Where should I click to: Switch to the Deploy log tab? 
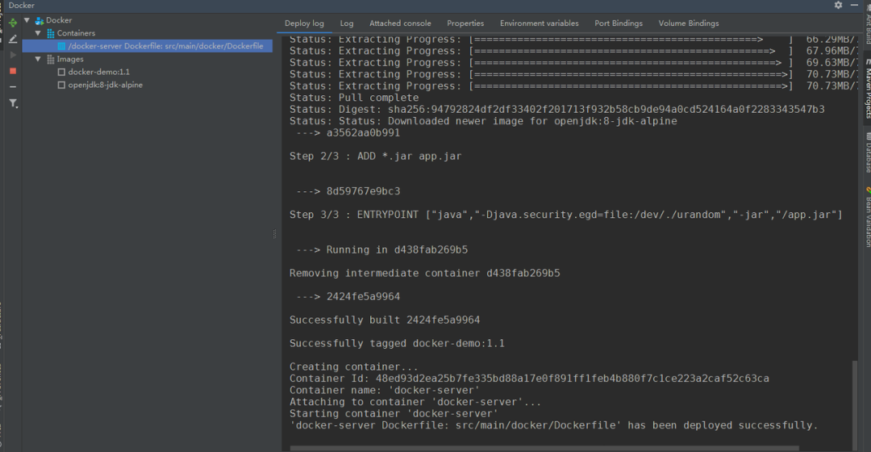click(x=304, y=23)
